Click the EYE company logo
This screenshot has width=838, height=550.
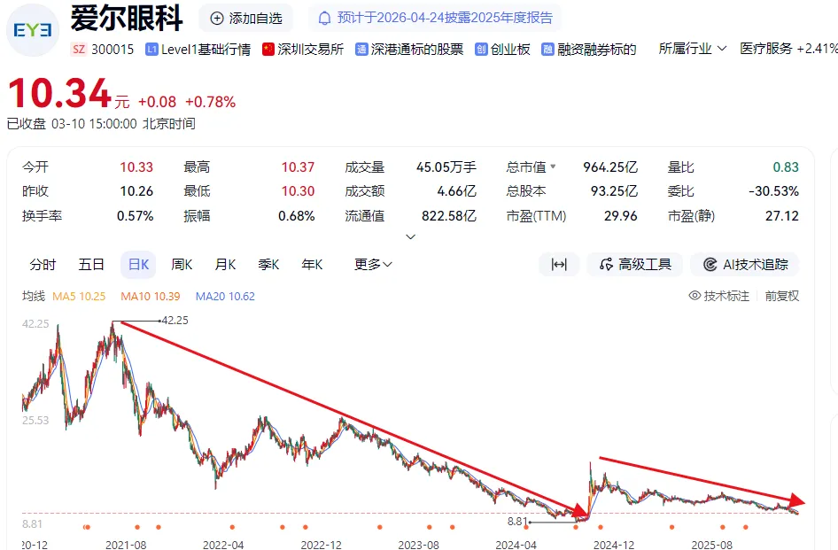32,30
